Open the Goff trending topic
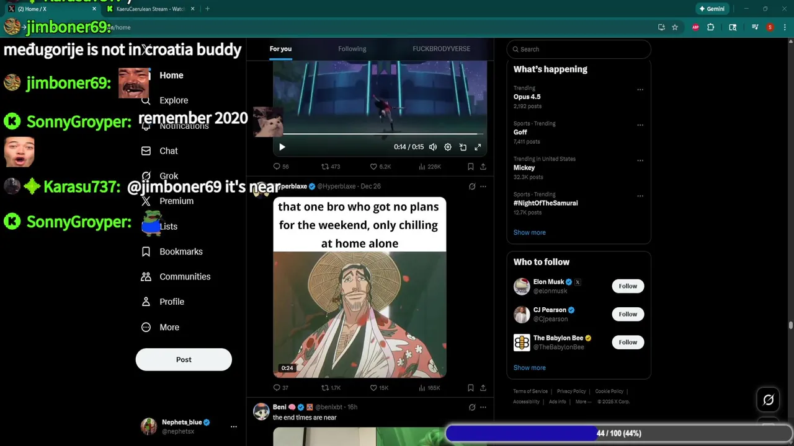 (520, 132)
